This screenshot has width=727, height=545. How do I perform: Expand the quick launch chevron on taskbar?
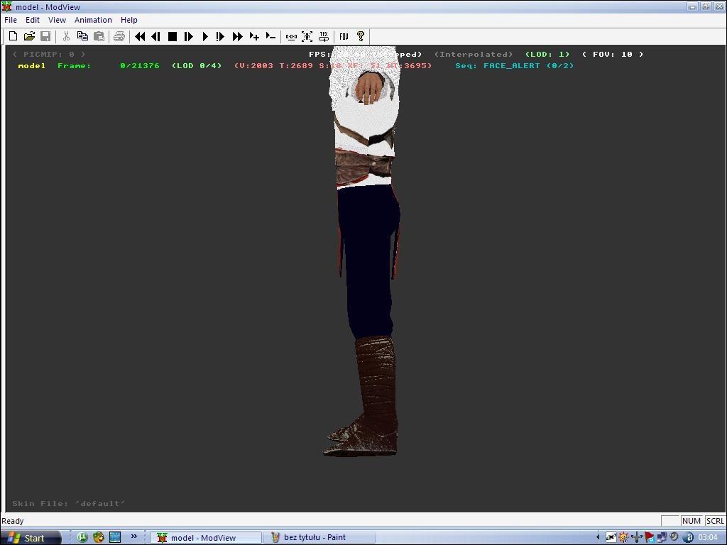coord(133,536)
